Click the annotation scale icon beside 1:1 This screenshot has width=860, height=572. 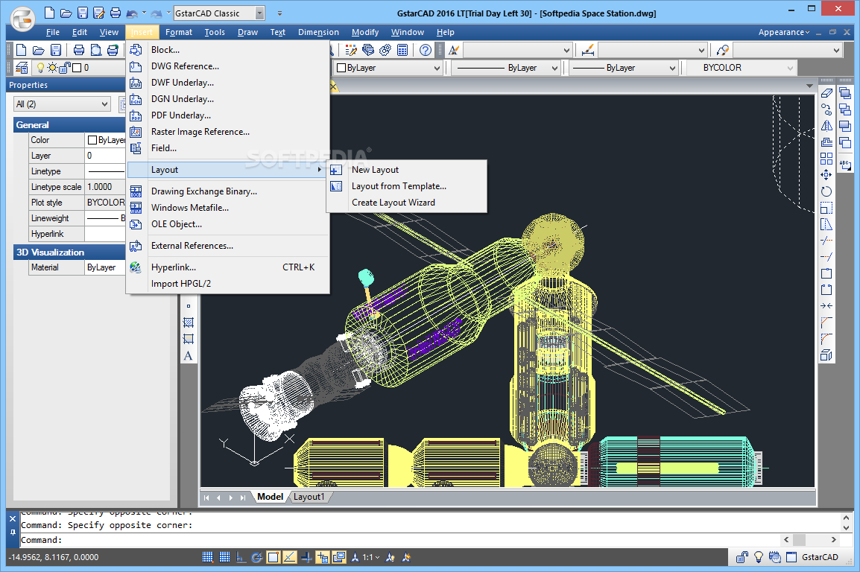tap(355, 557)
